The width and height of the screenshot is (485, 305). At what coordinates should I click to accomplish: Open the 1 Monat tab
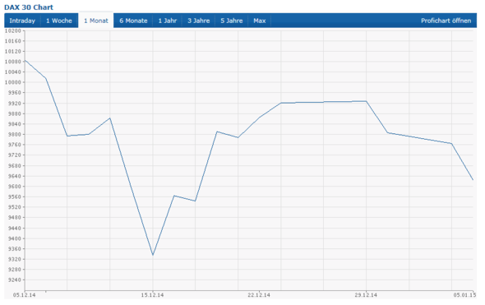pyautogui.click(x=96, y=21)
